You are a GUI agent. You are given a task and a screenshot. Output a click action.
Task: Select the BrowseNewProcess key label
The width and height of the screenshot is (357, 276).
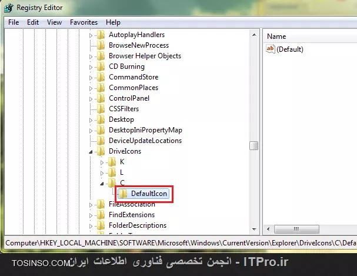pyautogui.click(x=139, y=45)
